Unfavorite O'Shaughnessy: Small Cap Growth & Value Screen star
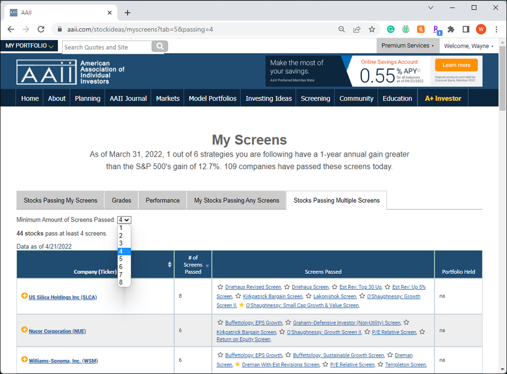 [241, 305]
